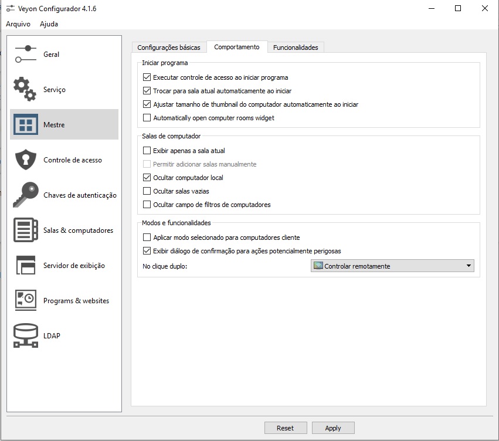Select the Mestre grid icon
Viewport: 499px width, 441px height.
pos(25,124)
